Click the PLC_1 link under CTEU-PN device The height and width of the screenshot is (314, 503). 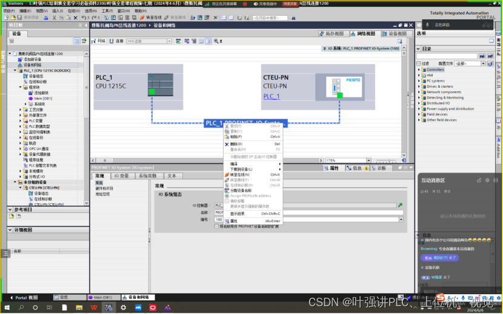[271, 96]
